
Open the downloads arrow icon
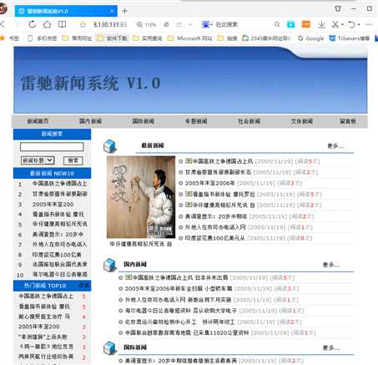(321, 24)
